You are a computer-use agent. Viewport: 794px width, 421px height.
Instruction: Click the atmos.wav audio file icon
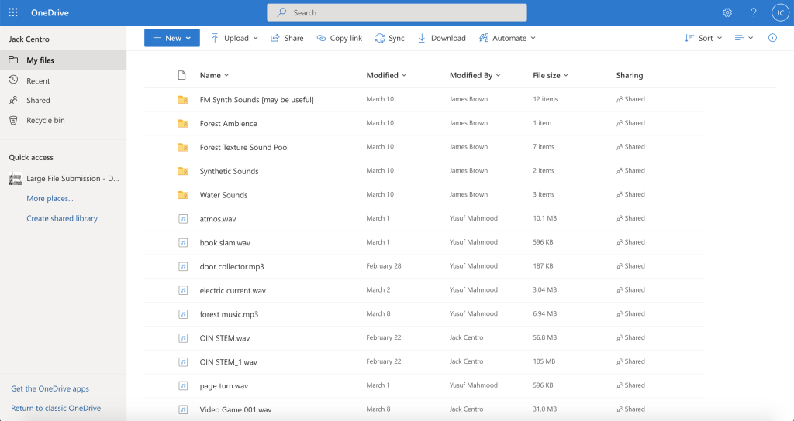pos(183,219)
